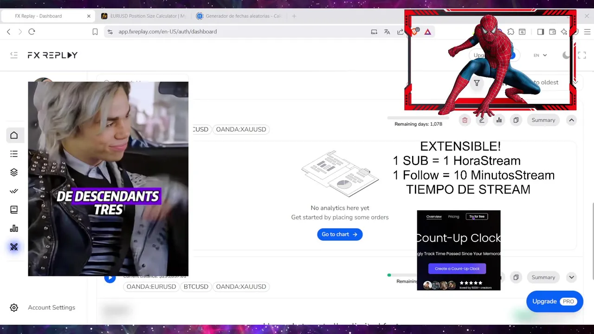Open the translate page icon
Viewport: 594px width, 334px height.
[x=387, y=32]
